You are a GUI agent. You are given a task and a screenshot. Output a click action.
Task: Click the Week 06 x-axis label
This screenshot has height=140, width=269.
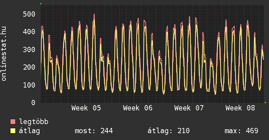coord(138,108)
